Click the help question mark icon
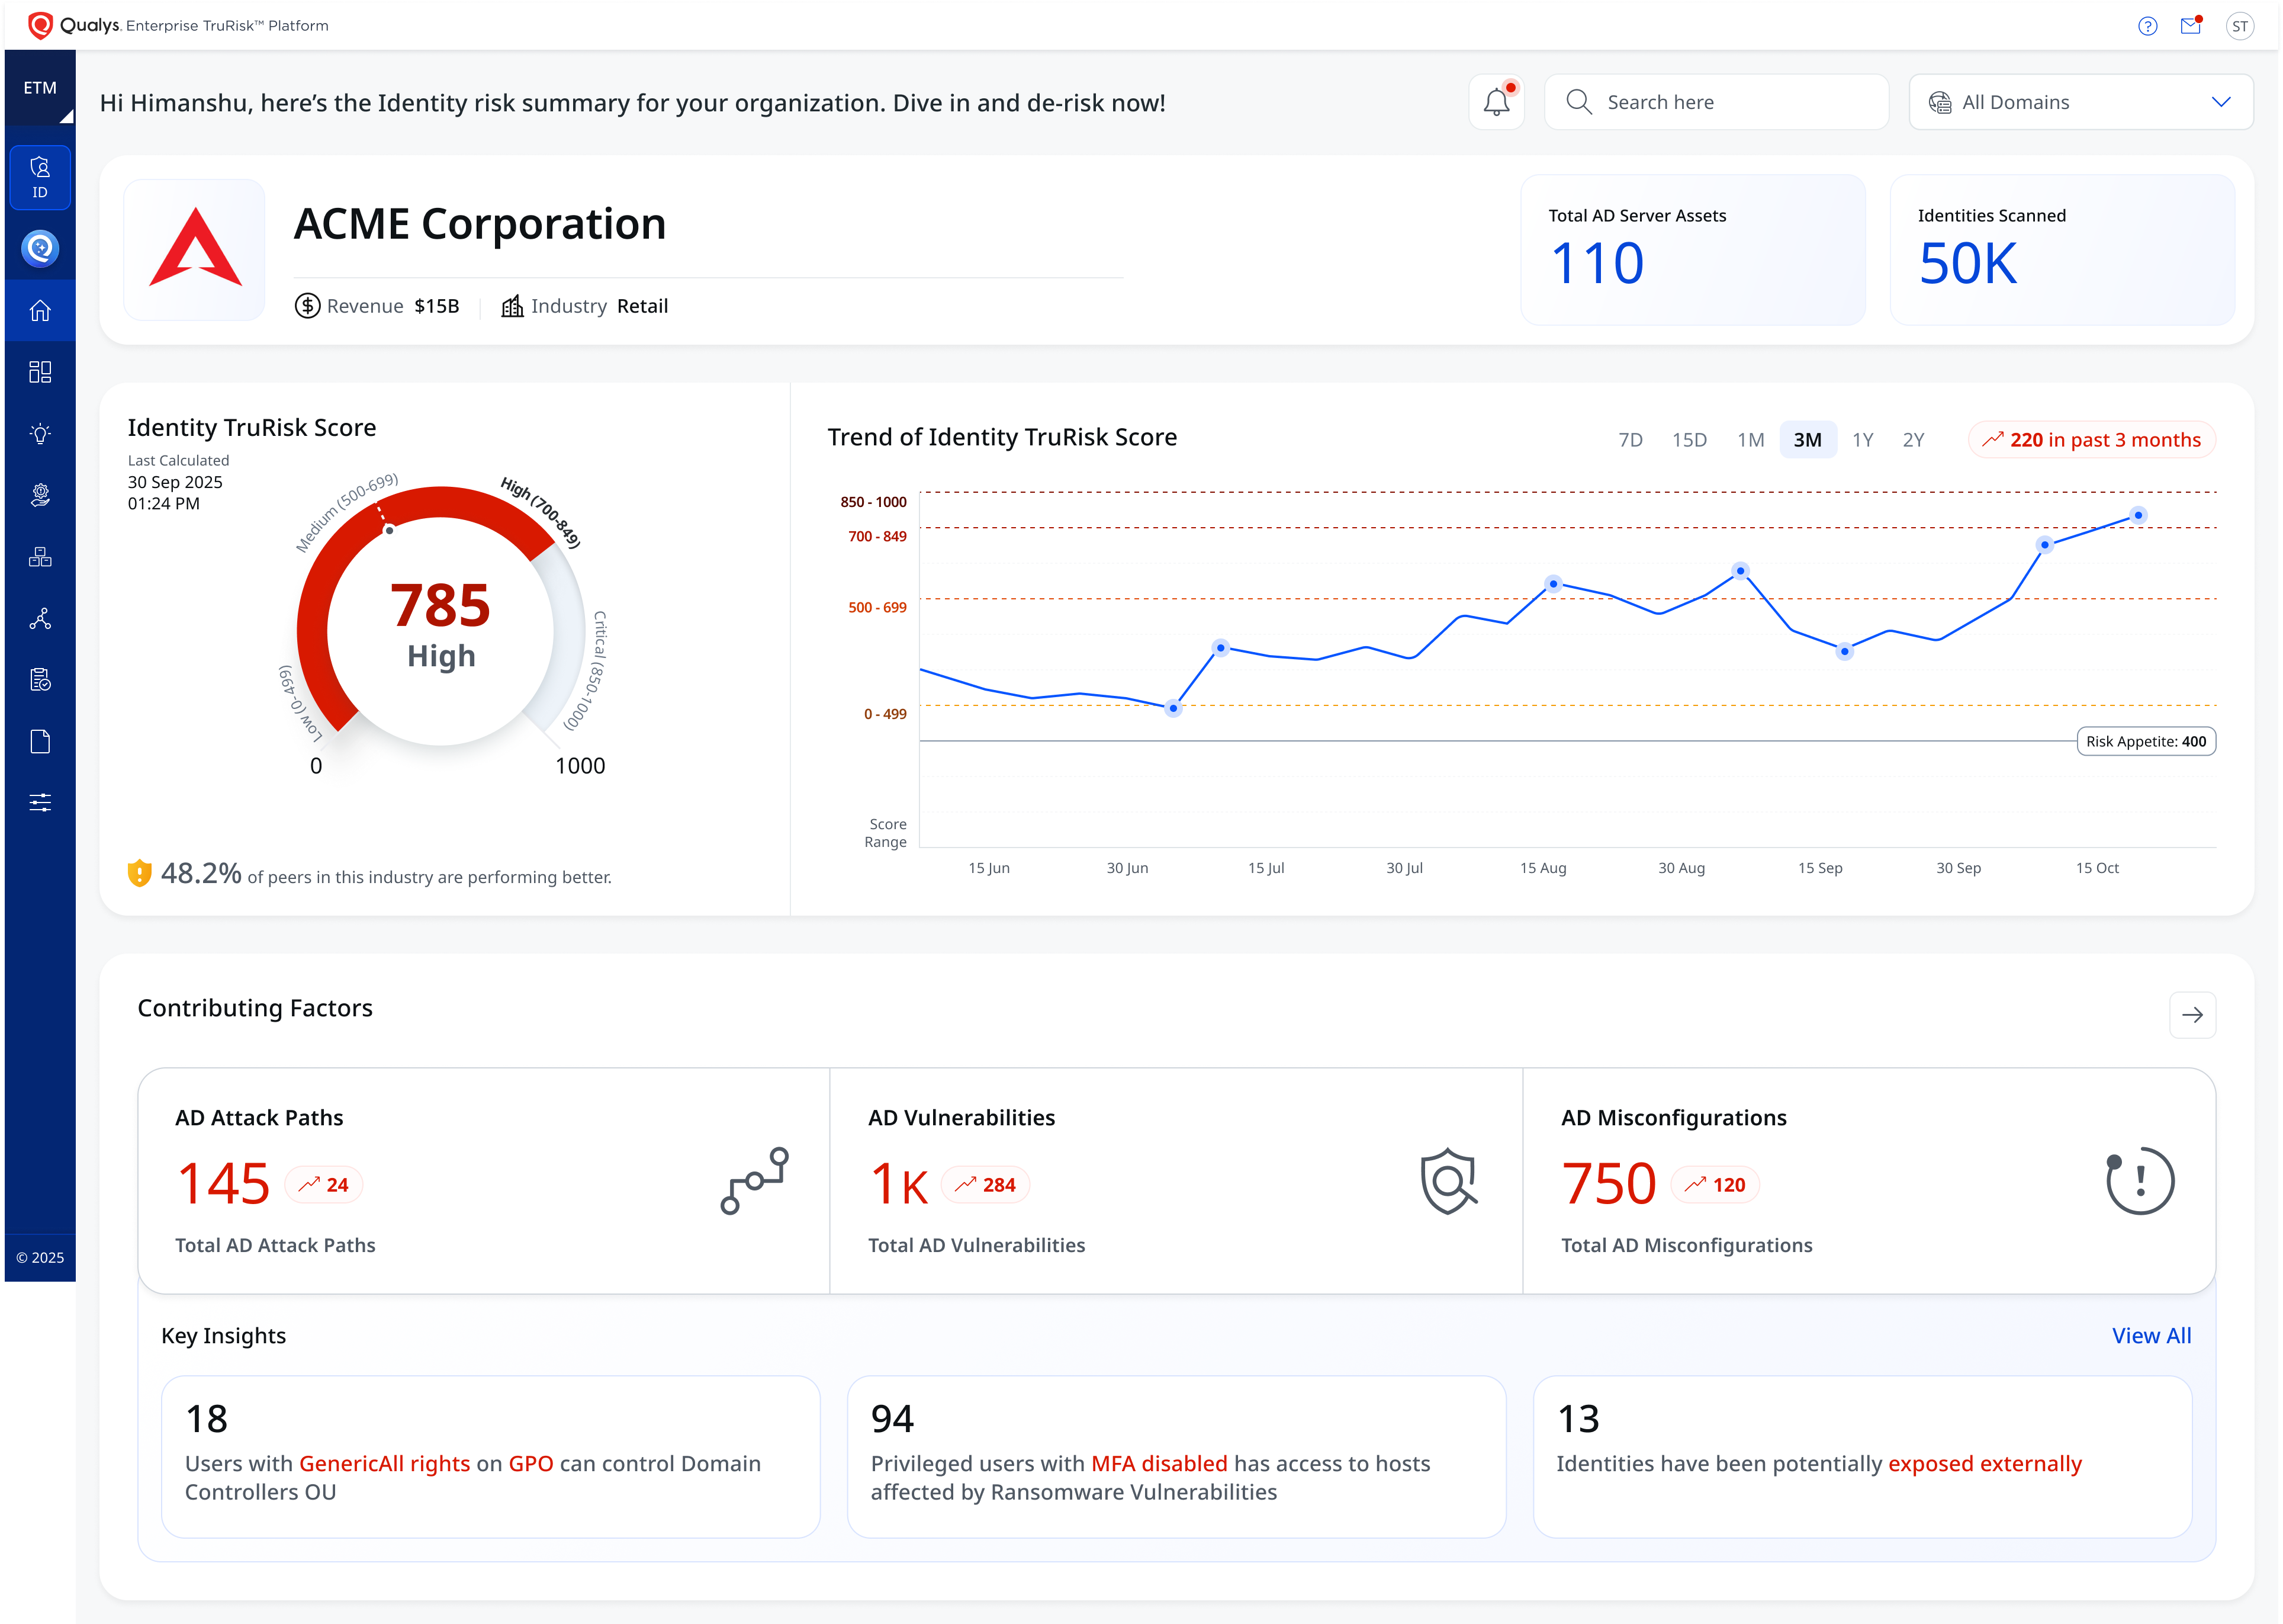Image resolution: width=2283 pixels, height=1624 pixels. [2147, 26]
